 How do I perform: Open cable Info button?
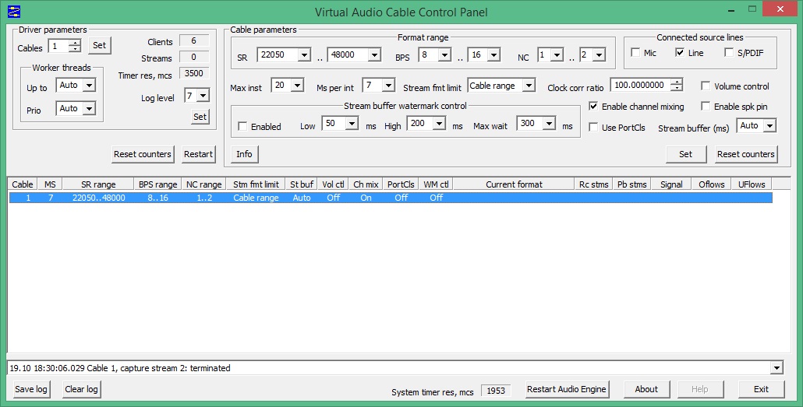click(x=244, y=154)
